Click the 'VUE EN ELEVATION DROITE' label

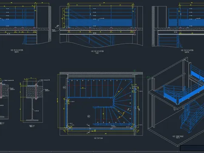pos(17,51)
